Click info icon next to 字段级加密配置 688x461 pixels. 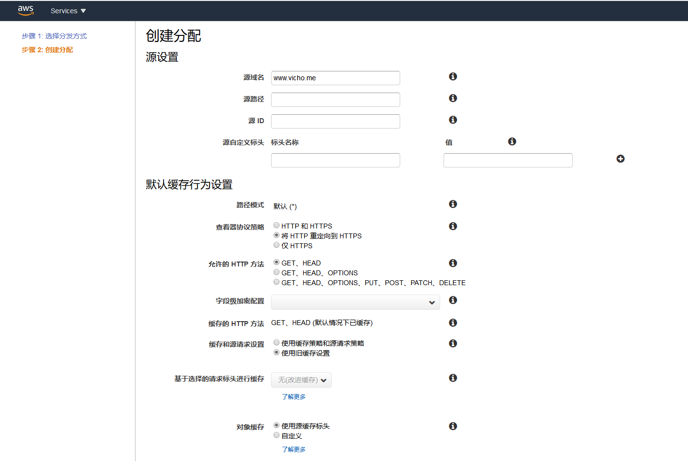453,300
